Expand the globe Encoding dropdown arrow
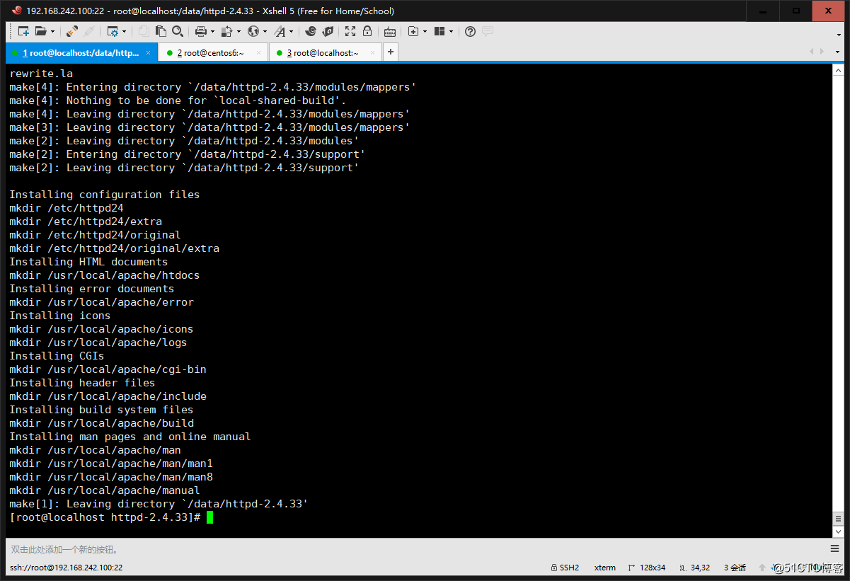Image resolution: width=850 pixels, height=581 pixels. [265, 31]
